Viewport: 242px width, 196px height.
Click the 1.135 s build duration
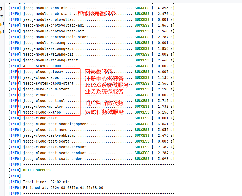click(x=165, y=78)
